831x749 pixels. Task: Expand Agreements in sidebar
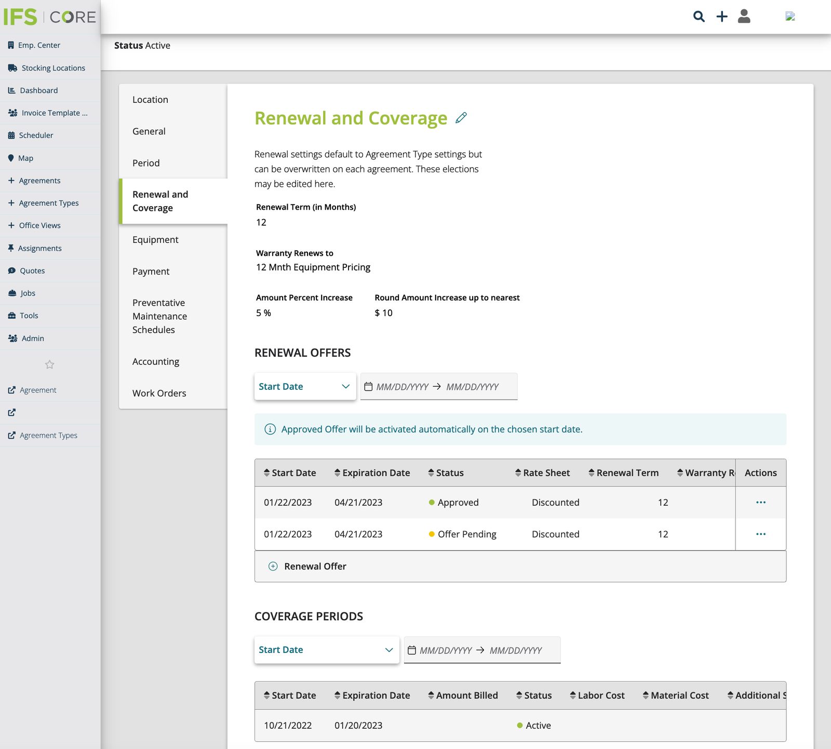click(x=50, y=181)
